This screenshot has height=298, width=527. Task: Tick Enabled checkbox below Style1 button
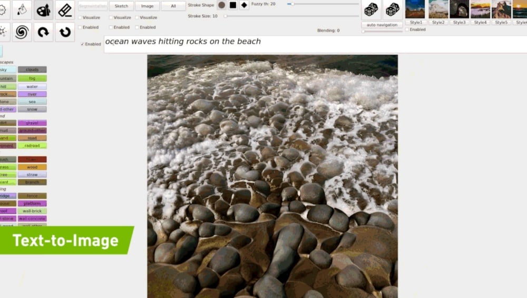407,30
